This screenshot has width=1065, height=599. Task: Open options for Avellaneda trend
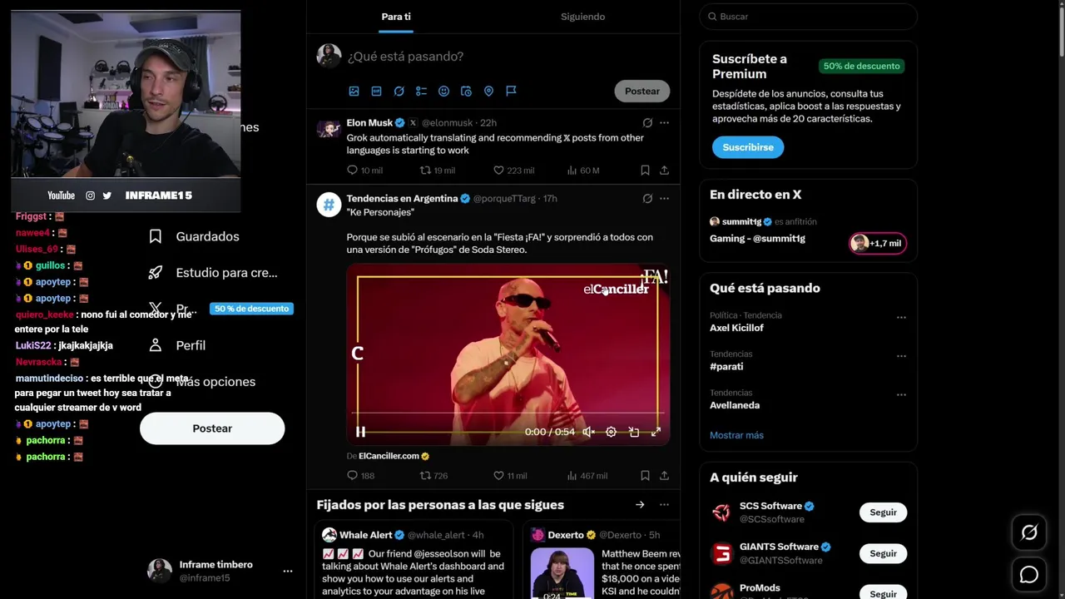(x=901, y=394)
